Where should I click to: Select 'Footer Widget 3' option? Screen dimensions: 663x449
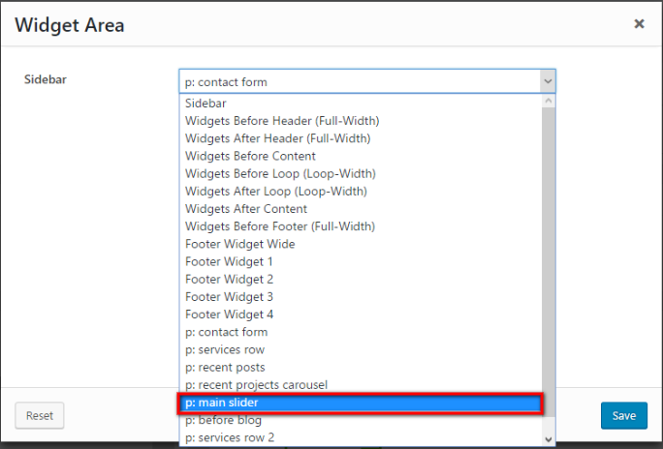(x=230, y=297)
